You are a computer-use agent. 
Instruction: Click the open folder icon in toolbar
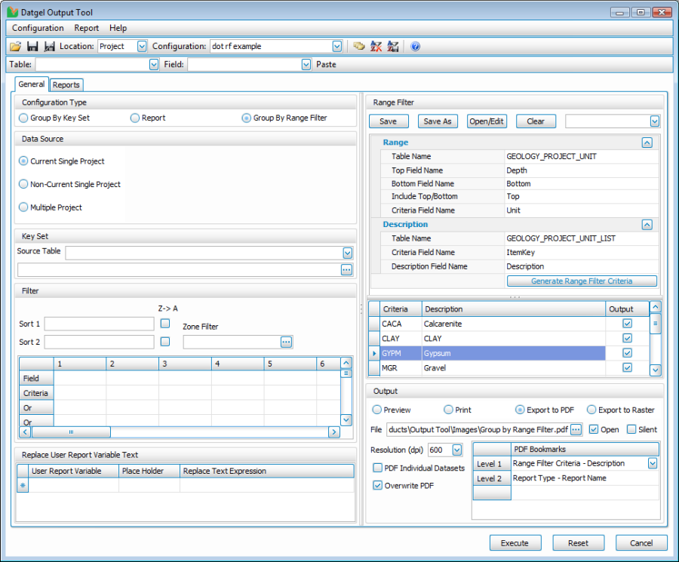click(x=15, y=47)
